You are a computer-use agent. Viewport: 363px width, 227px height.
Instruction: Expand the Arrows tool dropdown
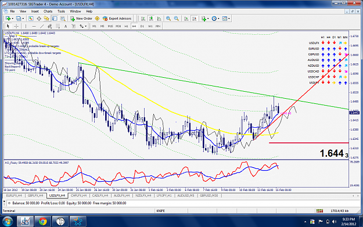85,26
